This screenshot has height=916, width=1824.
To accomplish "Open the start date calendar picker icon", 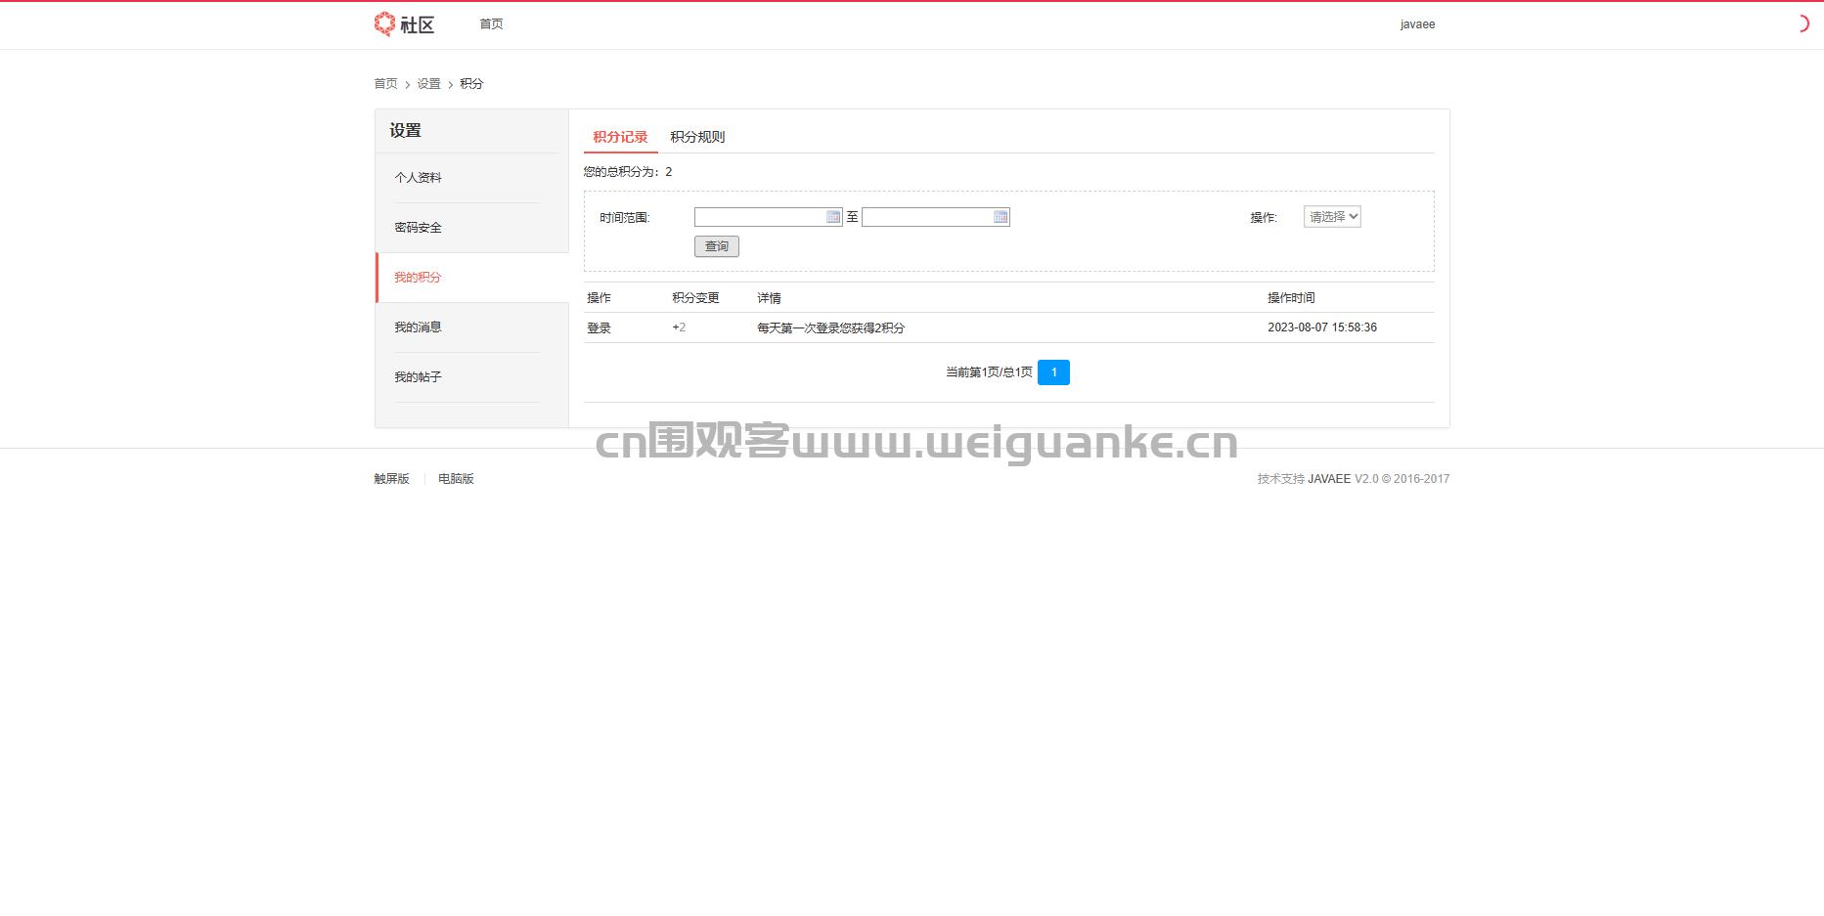I will [832, 217].
